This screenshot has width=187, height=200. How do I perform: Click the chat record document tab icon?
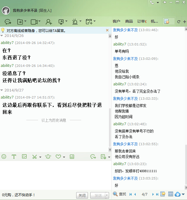coord(166,21)
